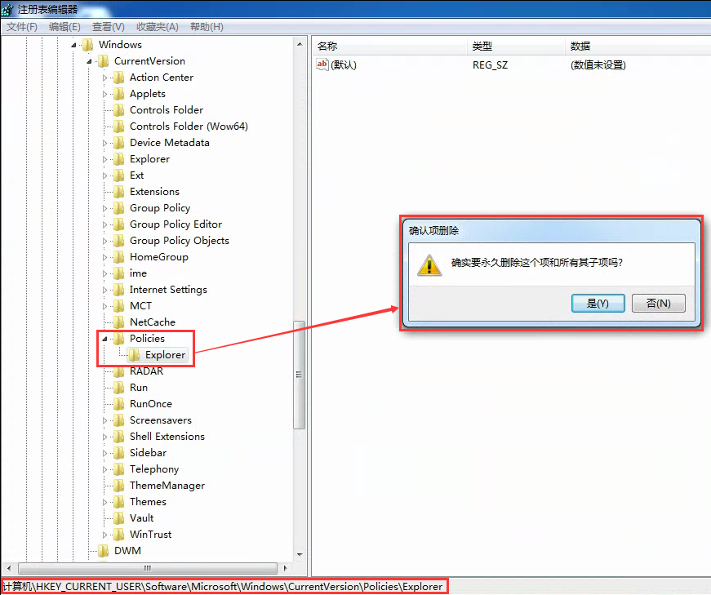Collapse the Policies tree node
711x595 pixels.
pyautogui.click(x=104, y=339)
